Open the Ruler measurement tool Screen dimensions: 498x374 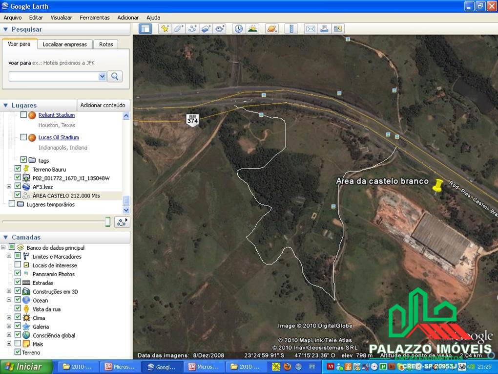tap(291, 29)
